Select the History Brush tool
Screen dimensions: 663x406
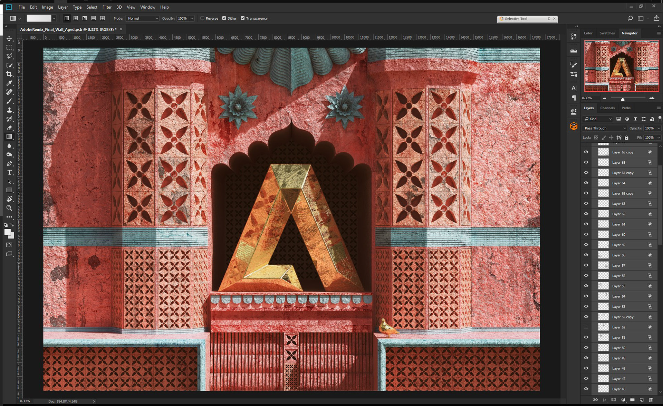coord(9,119)
